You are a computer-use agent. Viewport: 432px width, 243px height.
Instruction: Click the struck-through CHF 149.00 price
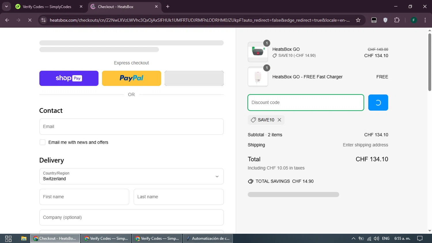click(378, 50)
